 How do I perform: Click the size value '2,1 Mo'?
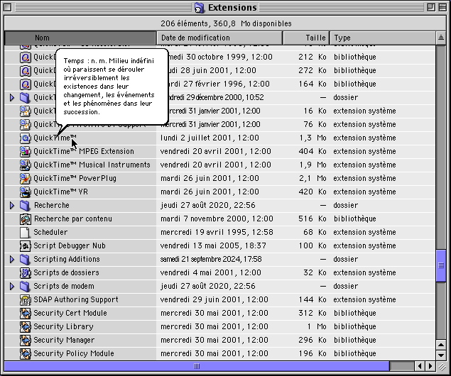tap(313, 178)
